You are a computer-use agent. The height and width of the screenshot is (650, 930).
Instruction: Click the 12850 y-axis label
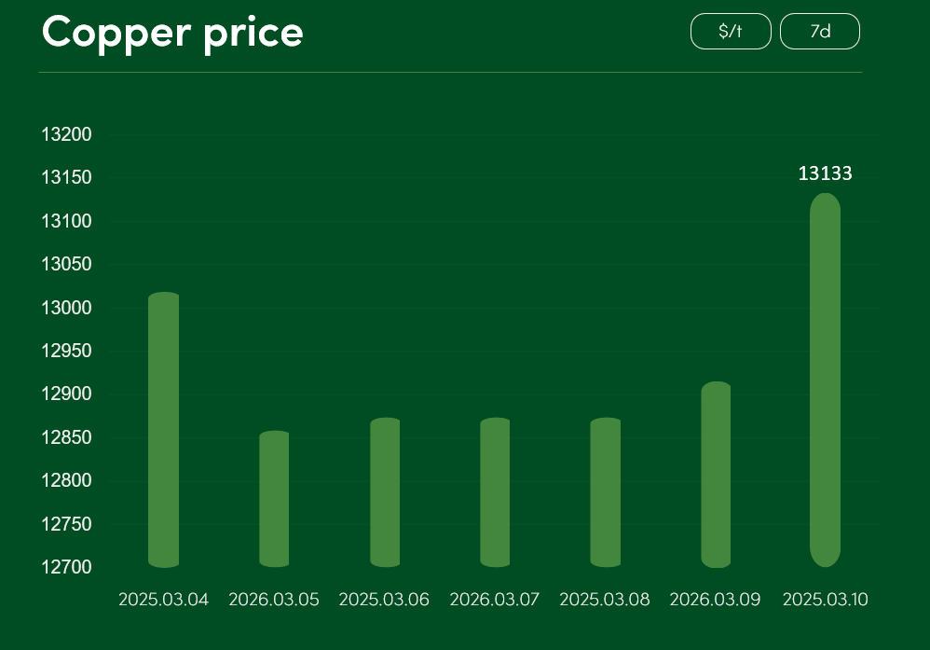click(66, 437)
